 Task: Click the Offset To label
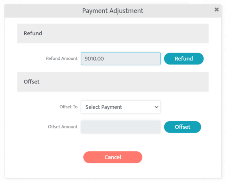click(69, 107)
